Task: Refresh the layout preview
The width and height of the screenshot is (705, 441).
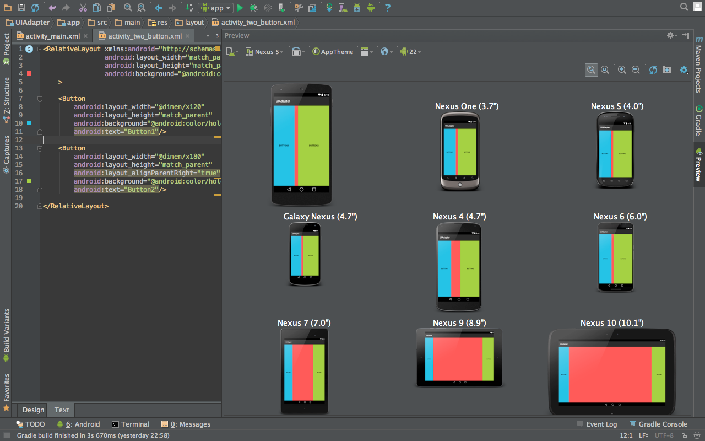Action: [653, 69]
